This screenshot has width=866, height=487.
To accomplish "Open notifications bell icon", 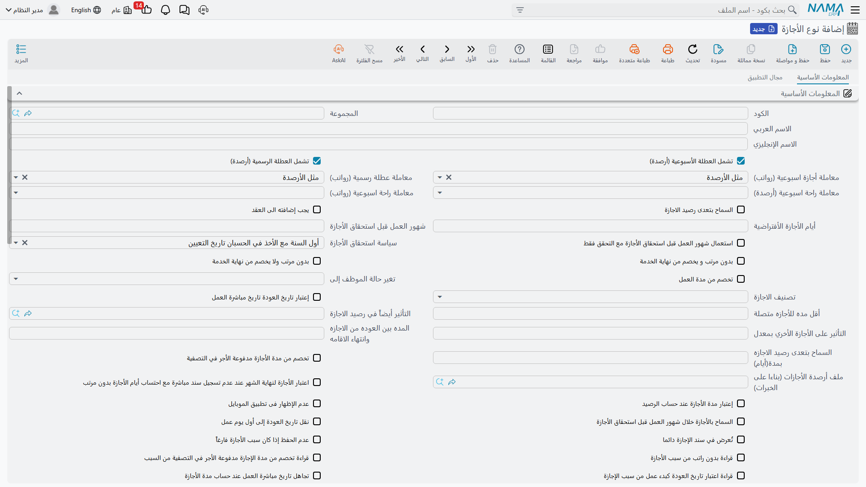I will point(166,10).
